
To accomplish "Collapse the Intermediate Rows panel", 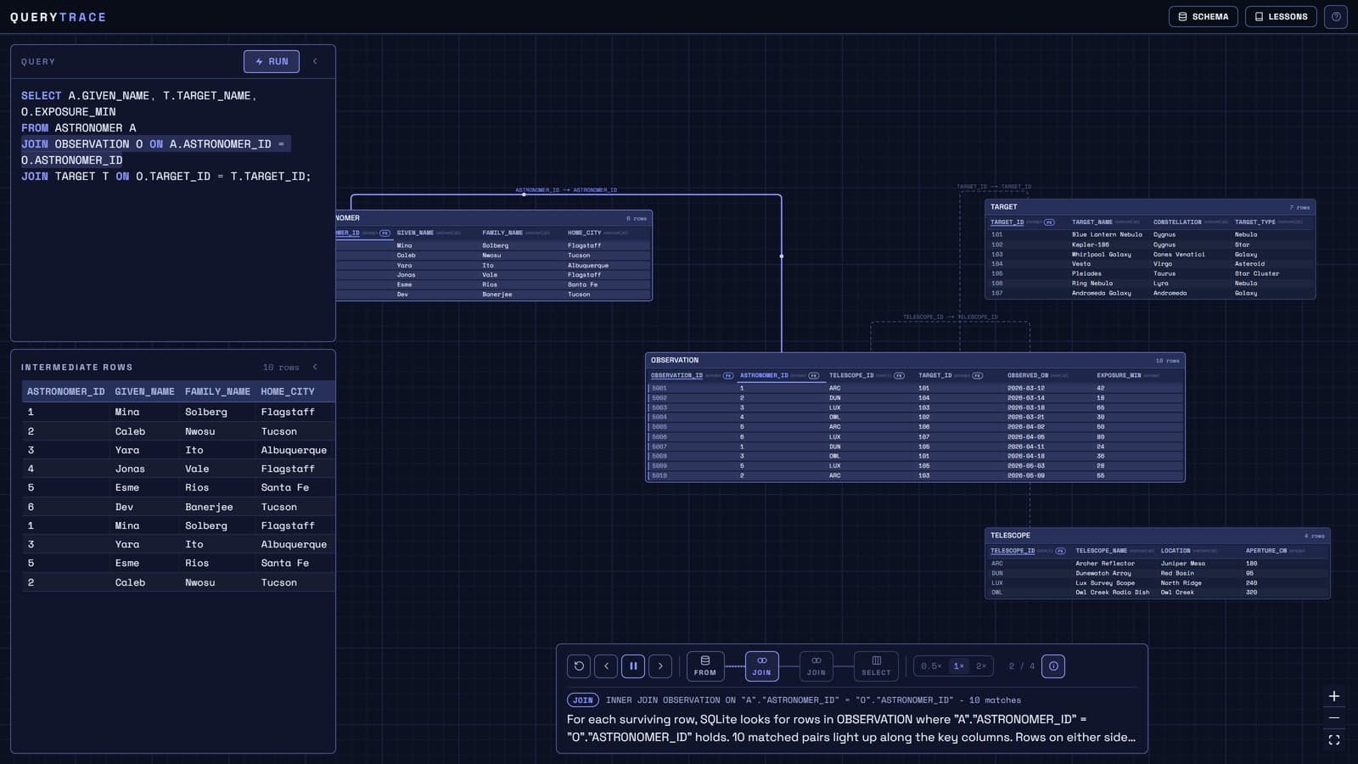I will (x=315, y=368).
